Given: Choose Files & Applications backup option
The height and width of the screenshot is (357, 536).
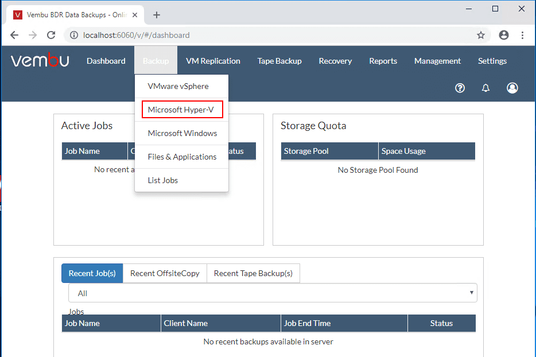Looking at the screenshot, I should [x=181, y=157].
